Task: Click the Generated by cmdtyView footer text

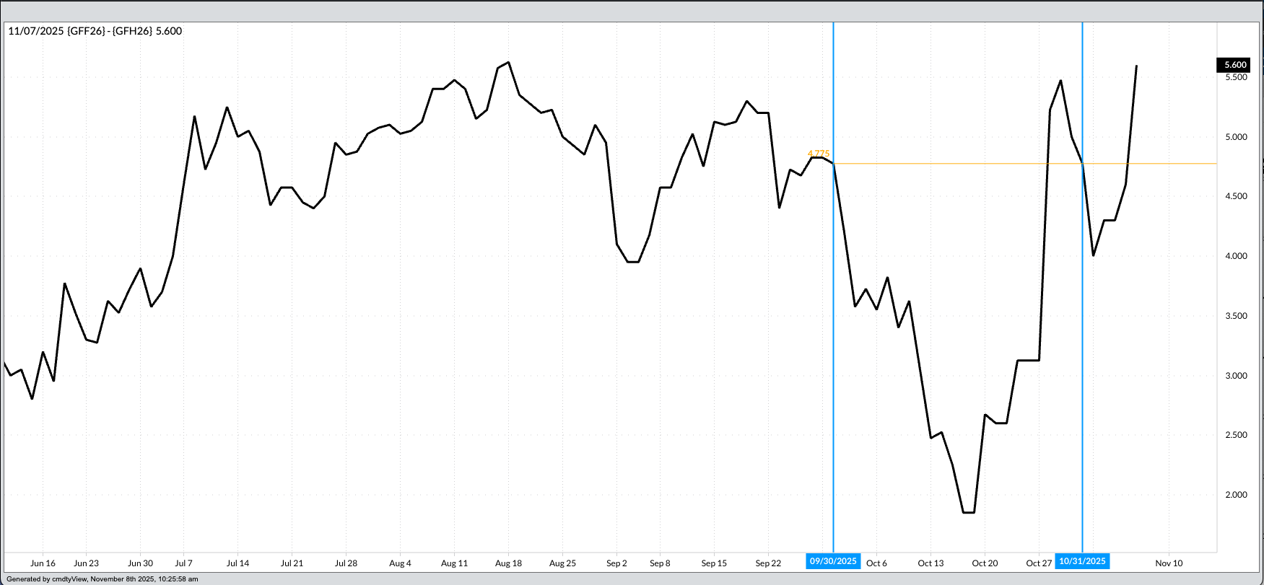Action: [x=102, y=579]
